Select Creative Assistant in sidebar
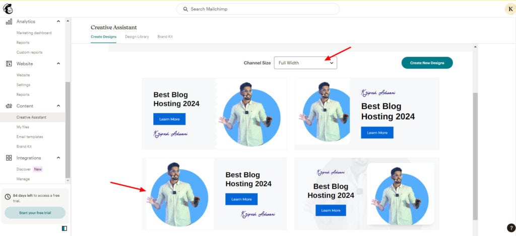This screenshot has width=516, height=236. click(x=33, y=117)
